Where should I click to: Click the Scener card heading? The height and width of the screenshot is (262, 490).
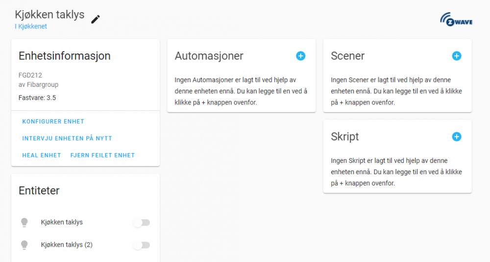(348, 56)
